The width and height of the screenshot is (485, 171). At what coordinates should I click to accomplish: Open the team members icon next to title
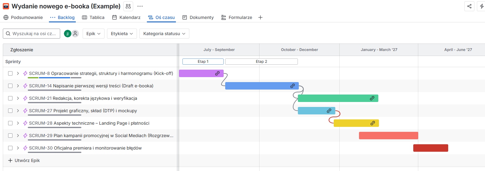coord(128,6)
